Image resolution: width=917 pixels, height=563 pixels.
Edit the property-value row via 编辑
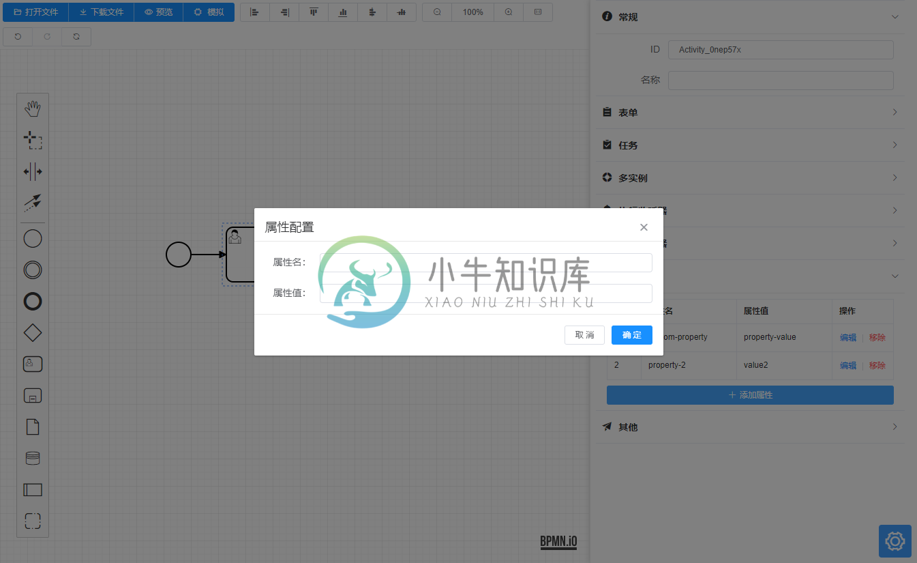848,337
